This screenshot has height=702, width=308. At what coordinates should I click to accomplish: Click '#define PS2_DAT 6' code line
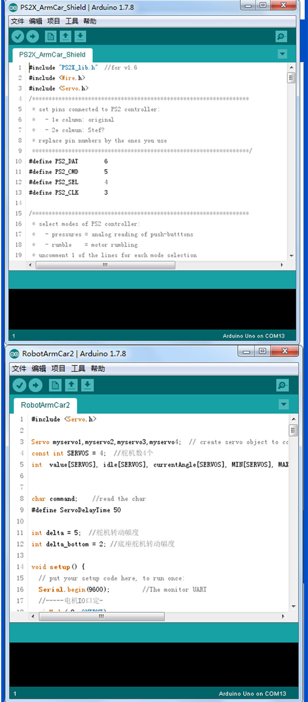pyautogui.click(x=68, y=161)
